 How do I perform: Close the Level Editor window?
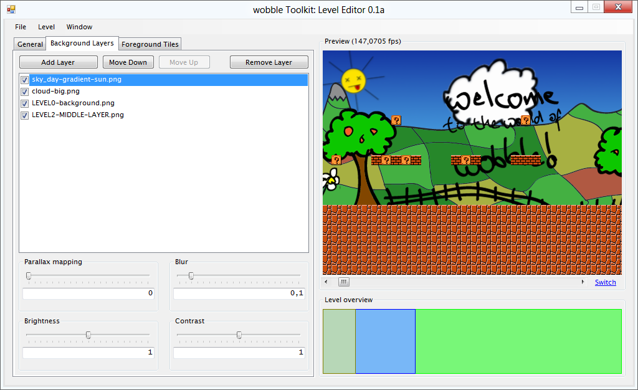click(618, 7)
